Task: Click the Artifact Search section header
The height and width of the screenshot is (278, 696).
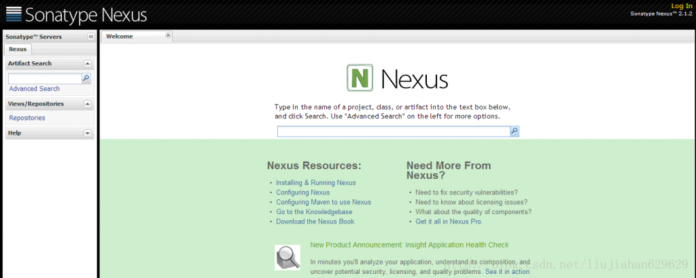Action: [x=49, y=63]
